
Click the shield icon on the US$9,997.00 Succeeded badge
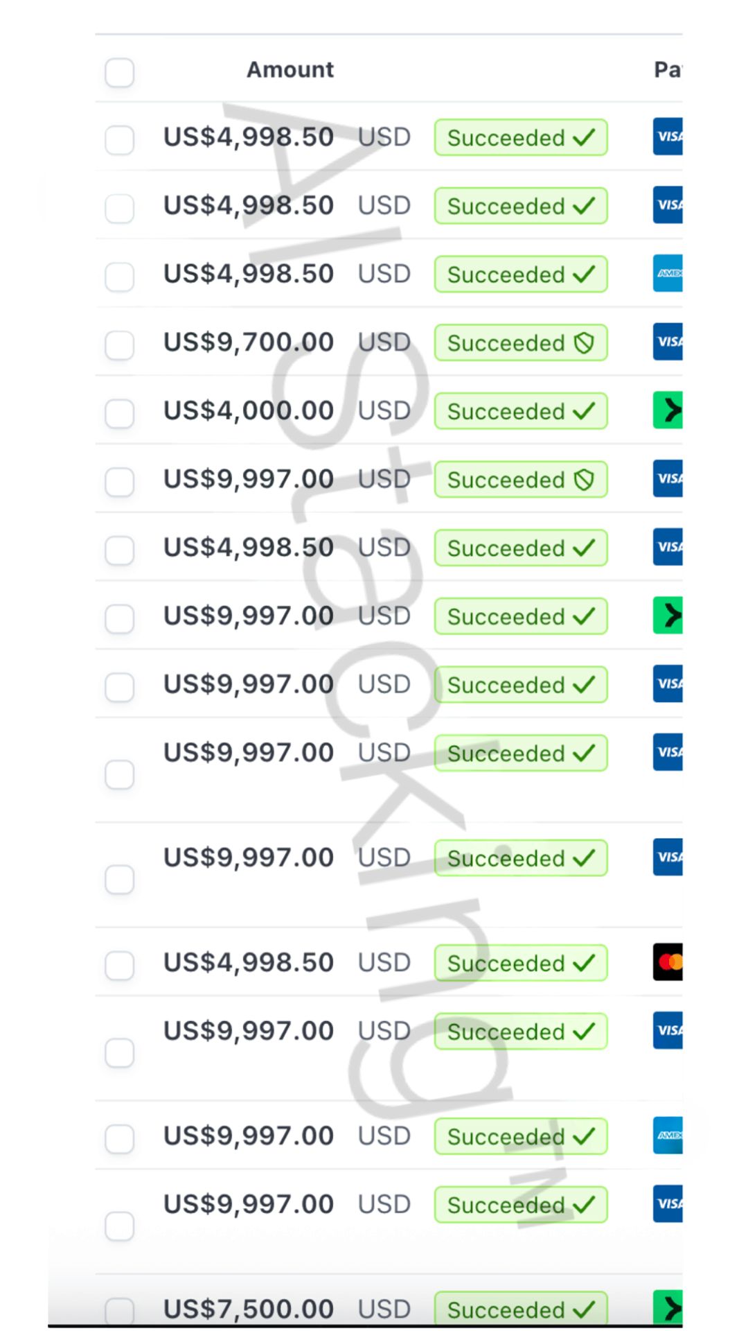point(584,479)
